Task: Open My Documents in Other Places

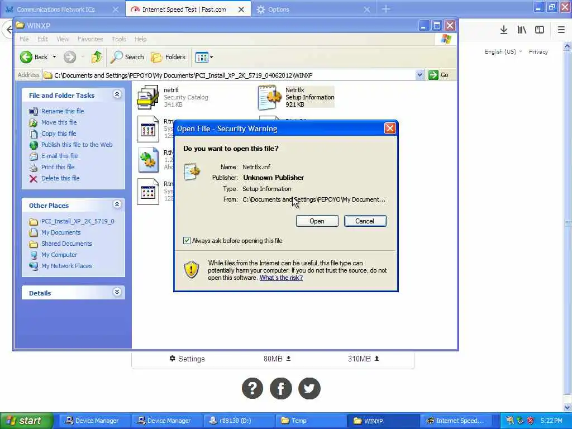Action: click(60, 232)
